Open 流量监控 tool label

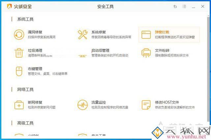click(x=99, y=102)
